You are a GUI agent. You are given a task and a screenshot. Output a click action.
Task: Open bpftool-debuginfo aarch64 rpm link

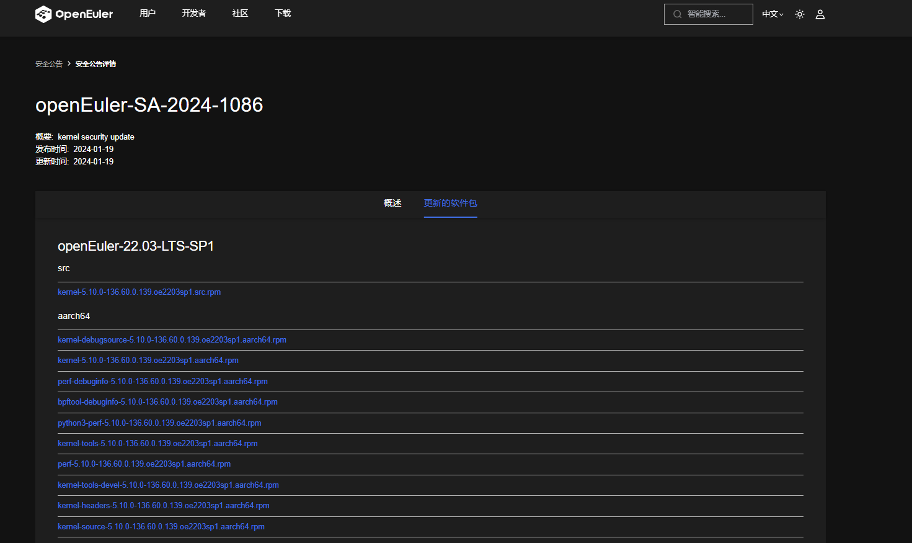coord(167,402)
